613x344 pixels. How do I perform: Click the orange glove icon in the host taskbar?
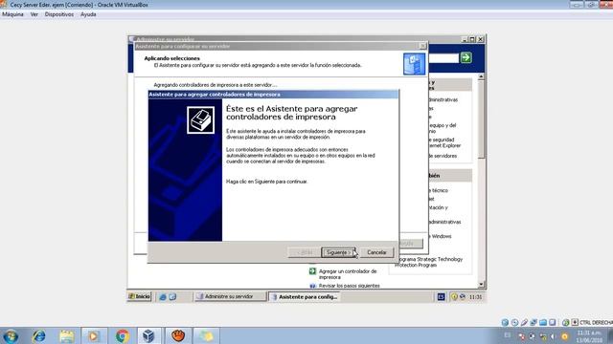178,335
